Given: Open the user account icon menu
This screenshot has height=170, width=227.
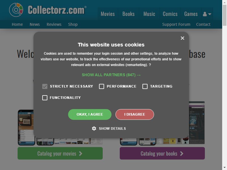Looking at the screenshot, I should pyautogui.click(x=205, y=14).
